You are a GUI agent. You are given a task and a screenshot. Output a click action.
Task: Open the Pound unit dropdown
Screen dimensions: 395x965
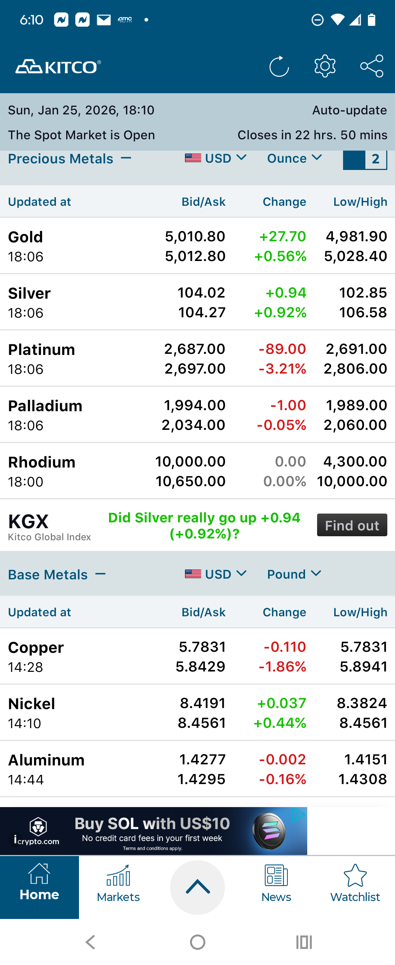pyautogui.click(x=294, y=574)
